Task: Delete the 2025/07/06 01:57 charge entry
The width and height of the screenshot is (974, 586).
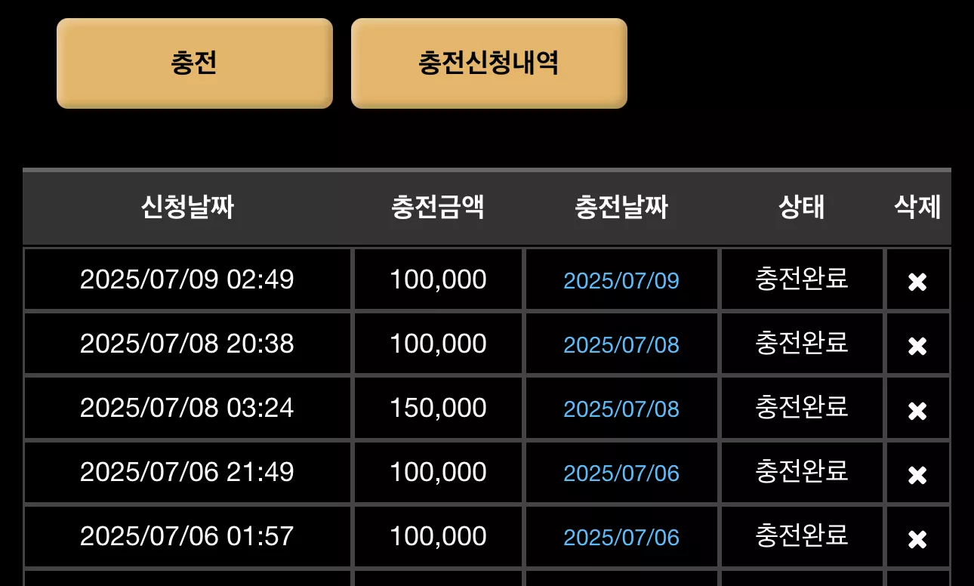Action: click(917, 539)
